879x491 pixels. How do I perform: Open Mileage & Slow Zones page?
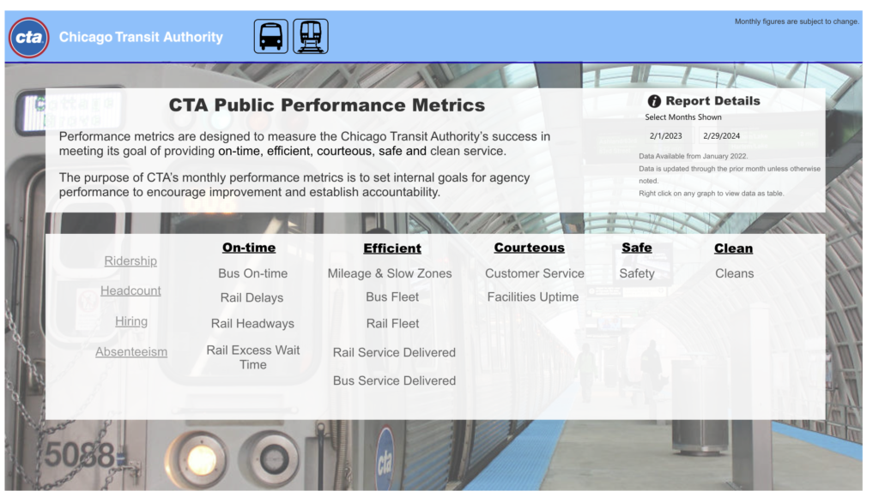click(389, 273)
